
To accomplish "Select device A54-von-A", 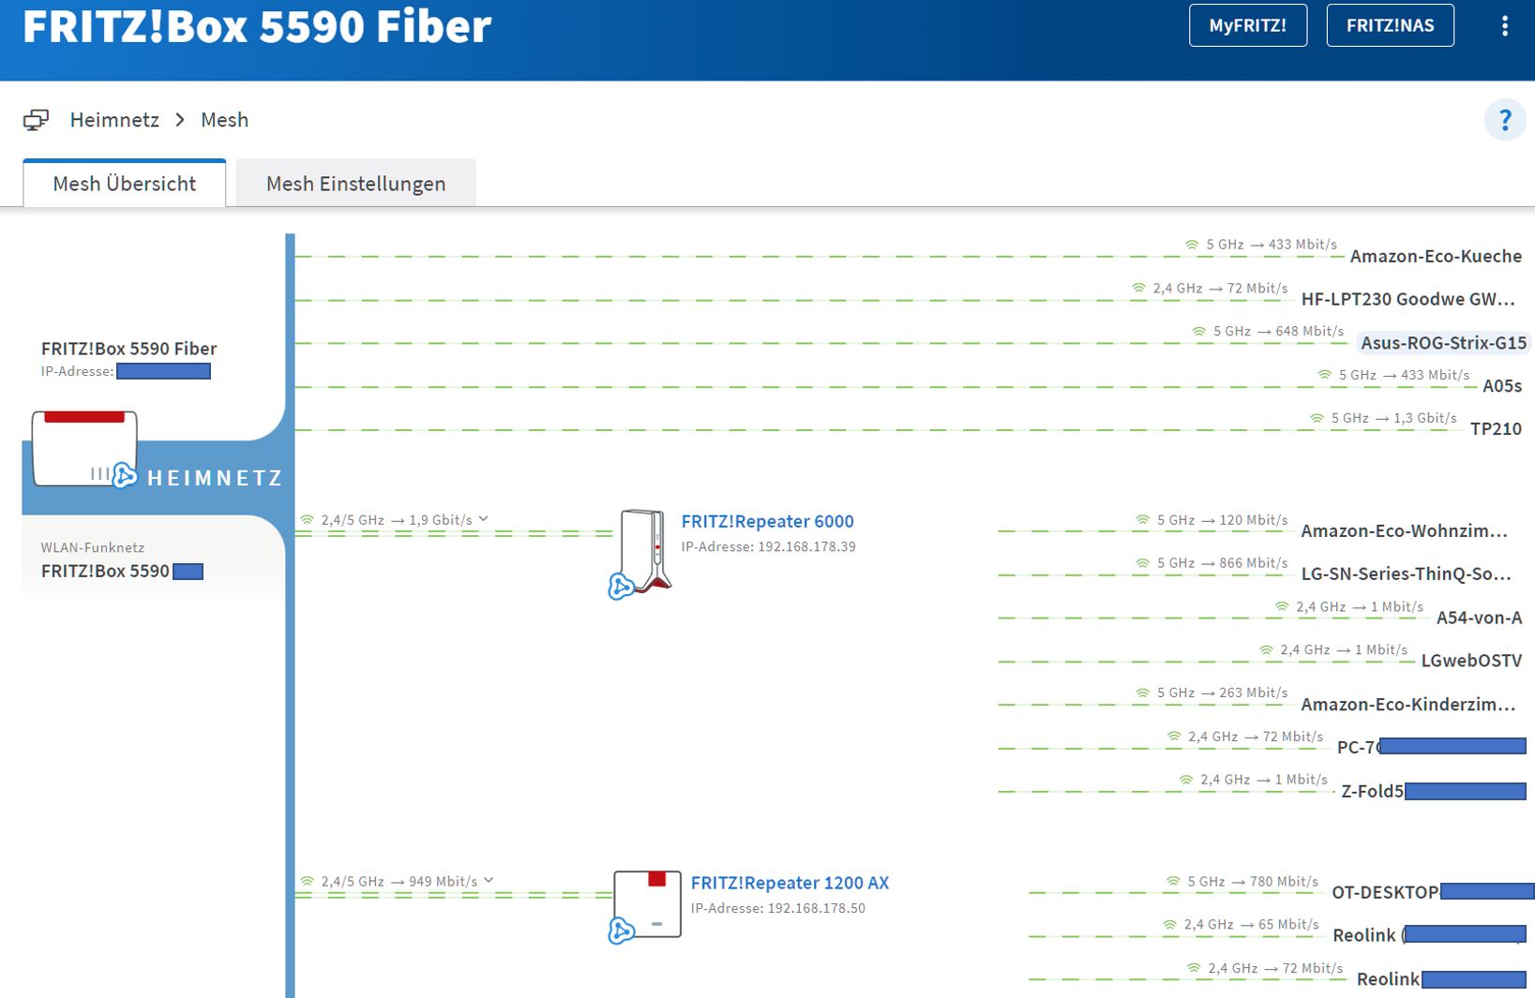I will 1479,618.
